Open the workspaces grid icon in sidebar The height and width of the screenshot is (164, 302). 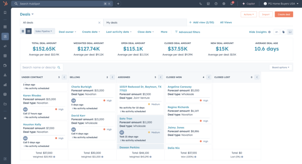5,27
